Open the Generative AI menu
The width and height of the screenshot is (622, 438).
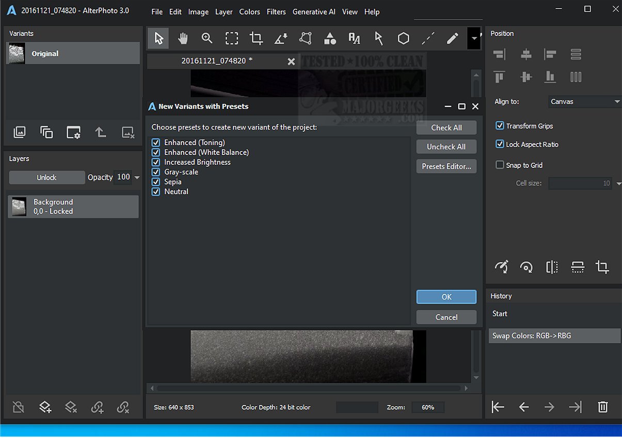click(314, 12)
